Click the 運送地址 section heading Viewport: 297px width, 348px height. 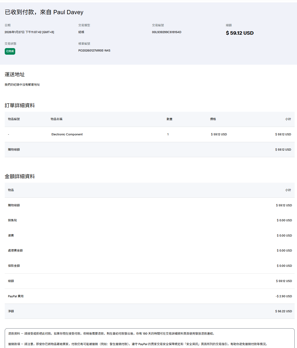coord(15,74)
